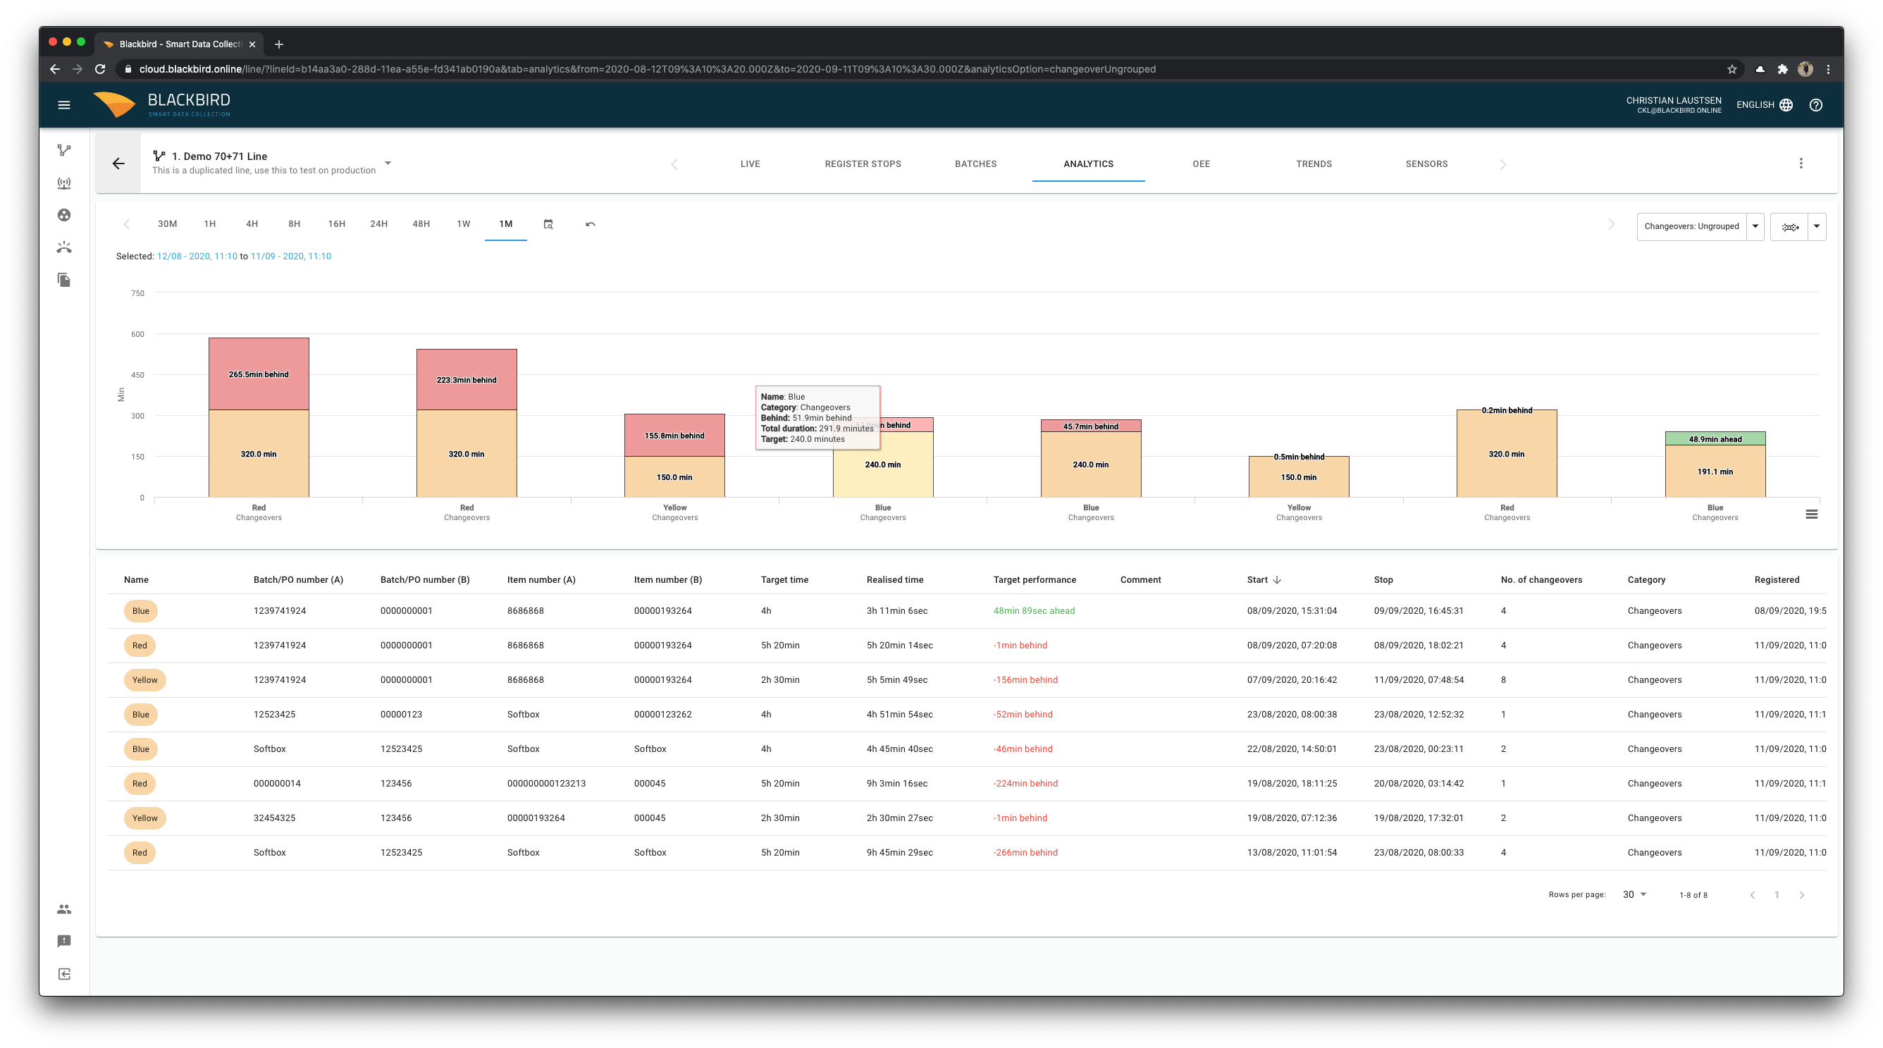Reload the browser page
The width and height of the screenshot is (1883, 1048).
click(101, 70)
